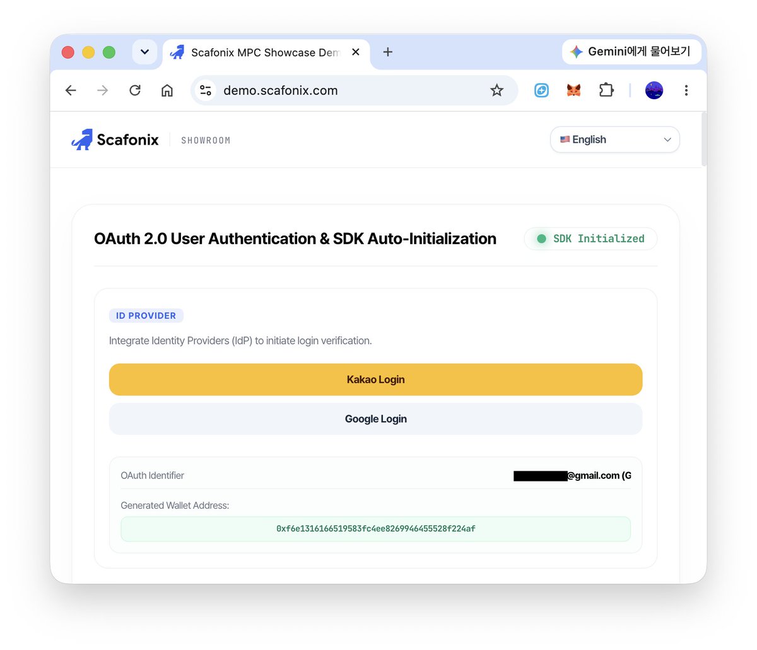Click the SHOWROOM label
Screen dimensions: 757x650
tap(206, 140)
